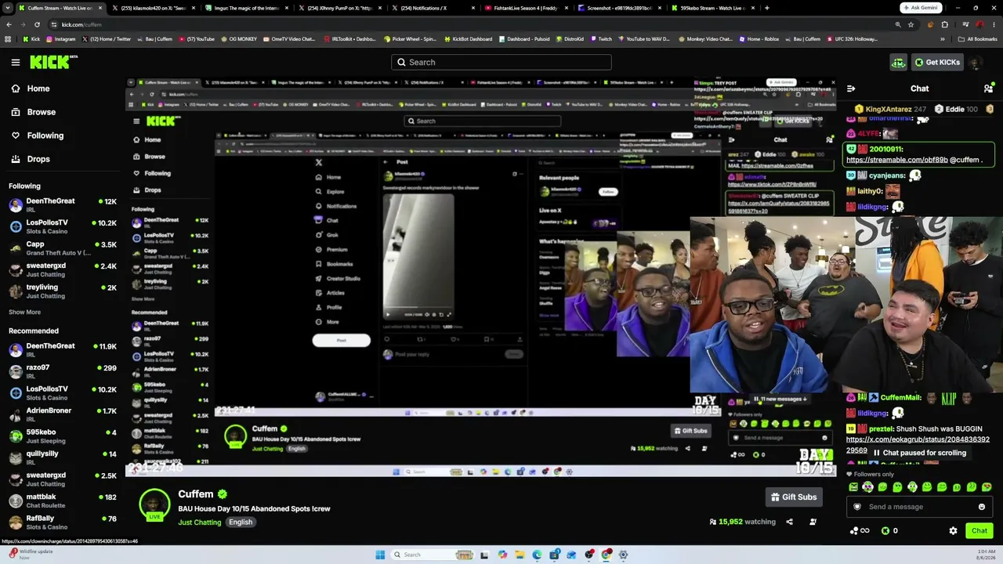Open the All Bookmarks folder
Viewport: 1003px width, 564px height.
(x=977, y=39)
